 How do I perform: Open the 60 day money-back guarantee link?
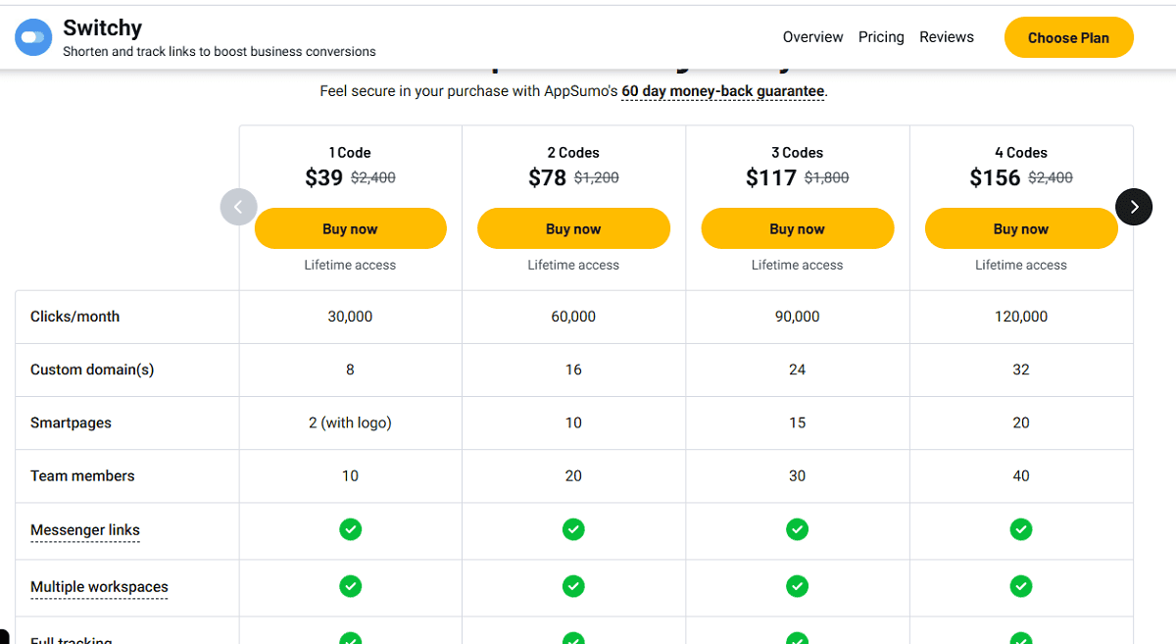point(722,90)
